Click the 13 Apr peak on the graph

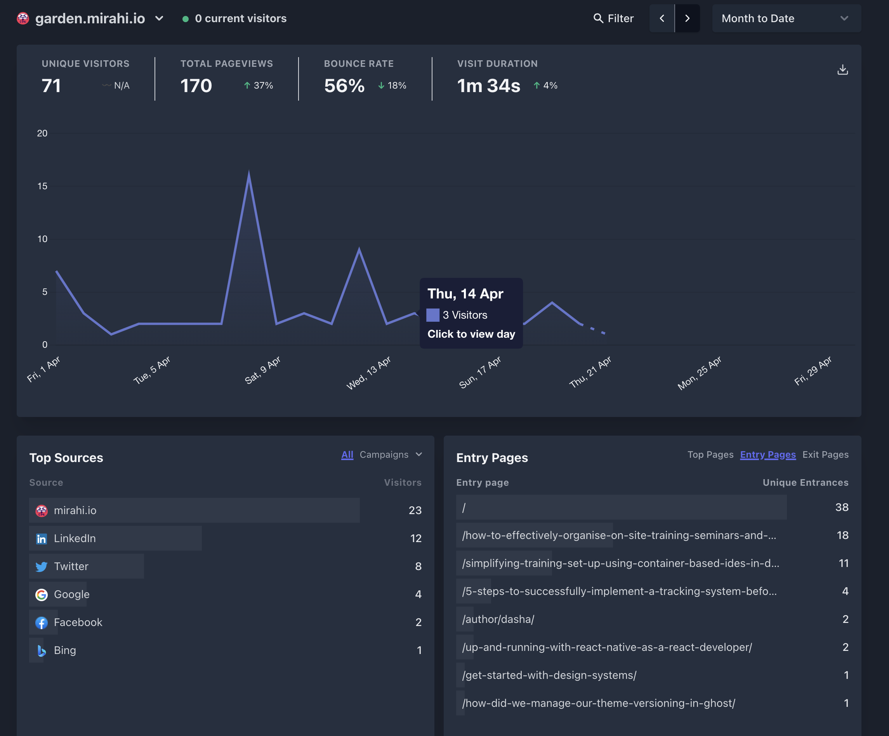point(359,249)
